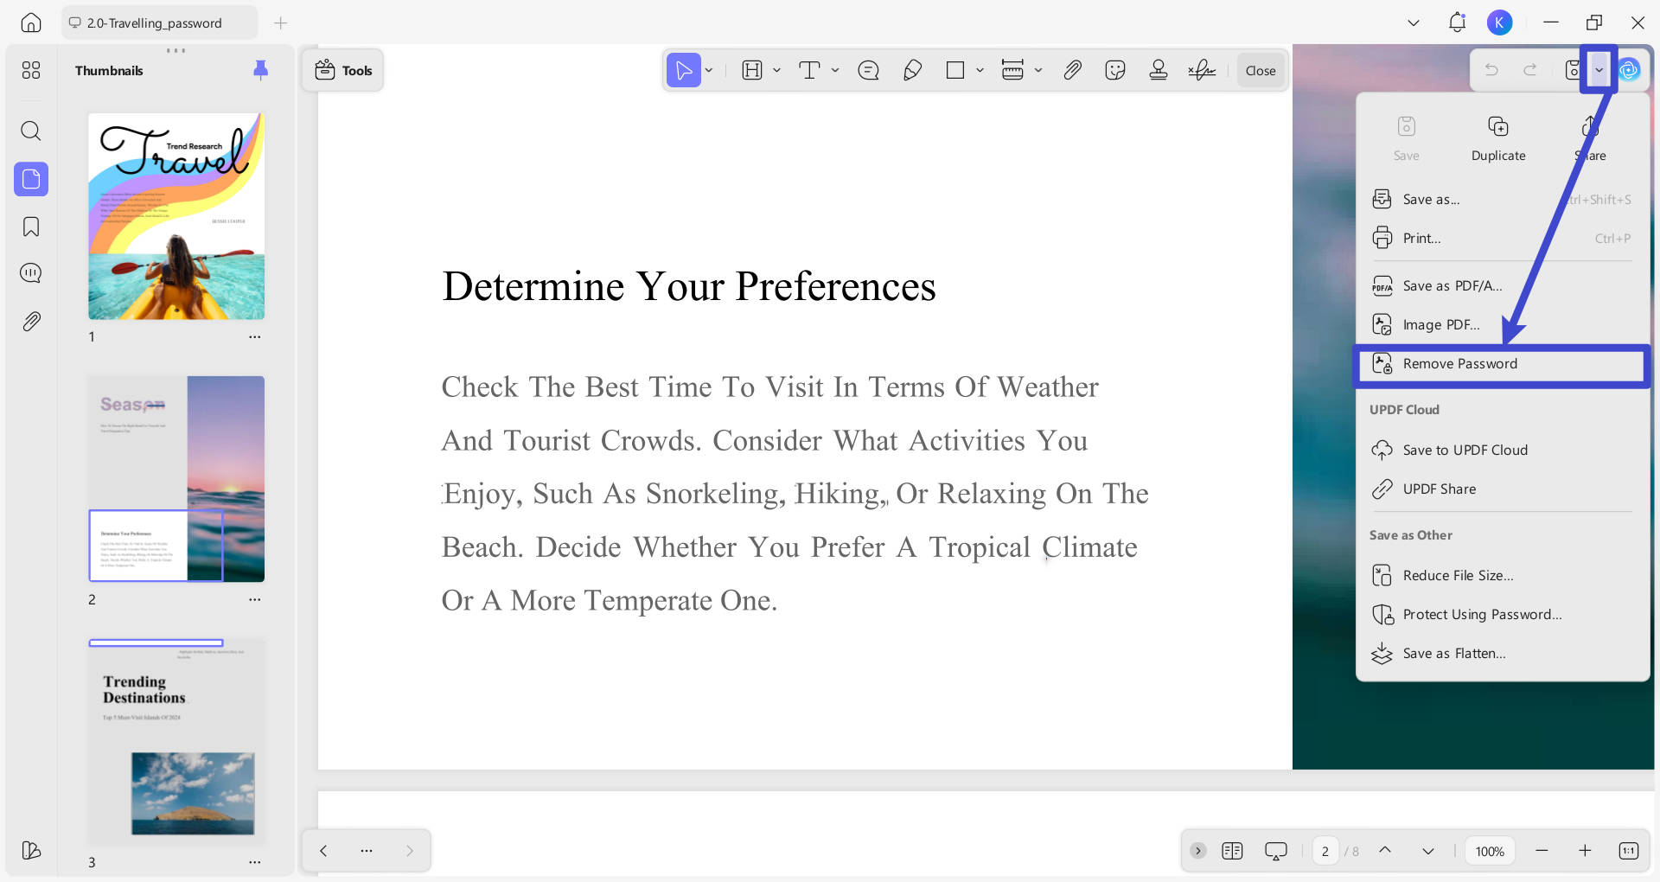Toggle the actual size 1:1 button
1660x882 pixels.
click(x=1628, y=851)
